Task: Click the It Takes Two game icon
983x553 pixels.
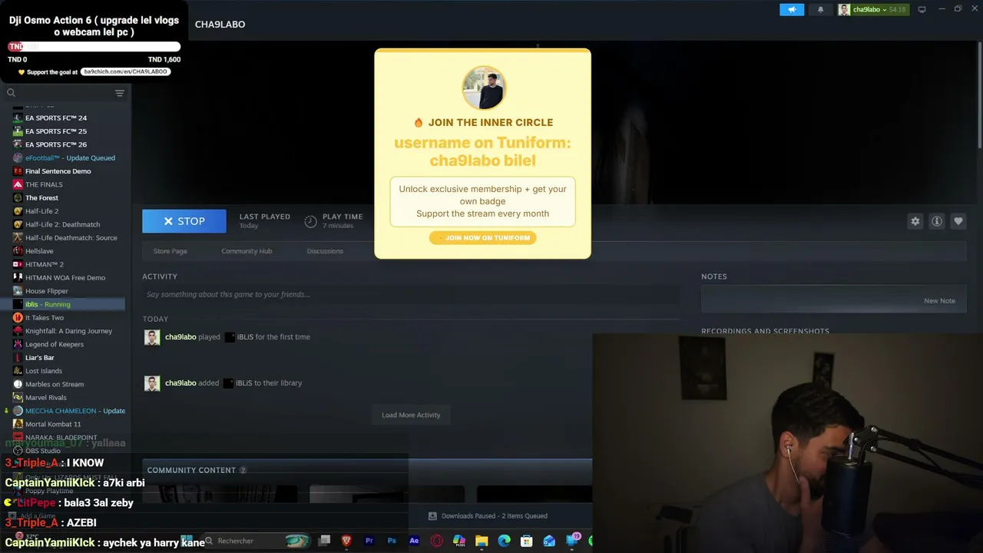Action: point(18,318)
